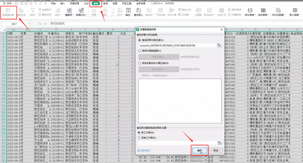
Task: Open the 文件 file menu
Action: click(x=7, y=4)
